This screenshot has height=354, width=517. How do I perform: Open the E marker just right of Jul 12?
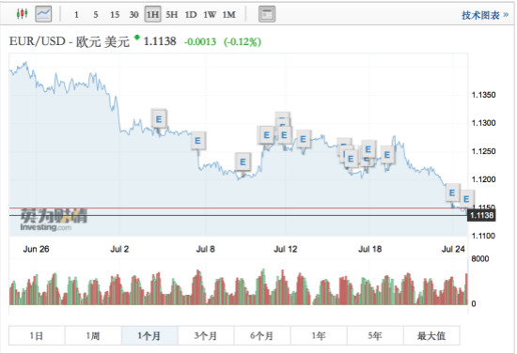(x=304, y=139)
